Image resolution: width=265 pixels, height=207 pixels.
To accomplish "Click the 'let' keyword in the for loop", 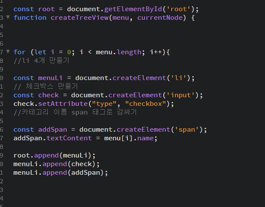I will [40, 52].
